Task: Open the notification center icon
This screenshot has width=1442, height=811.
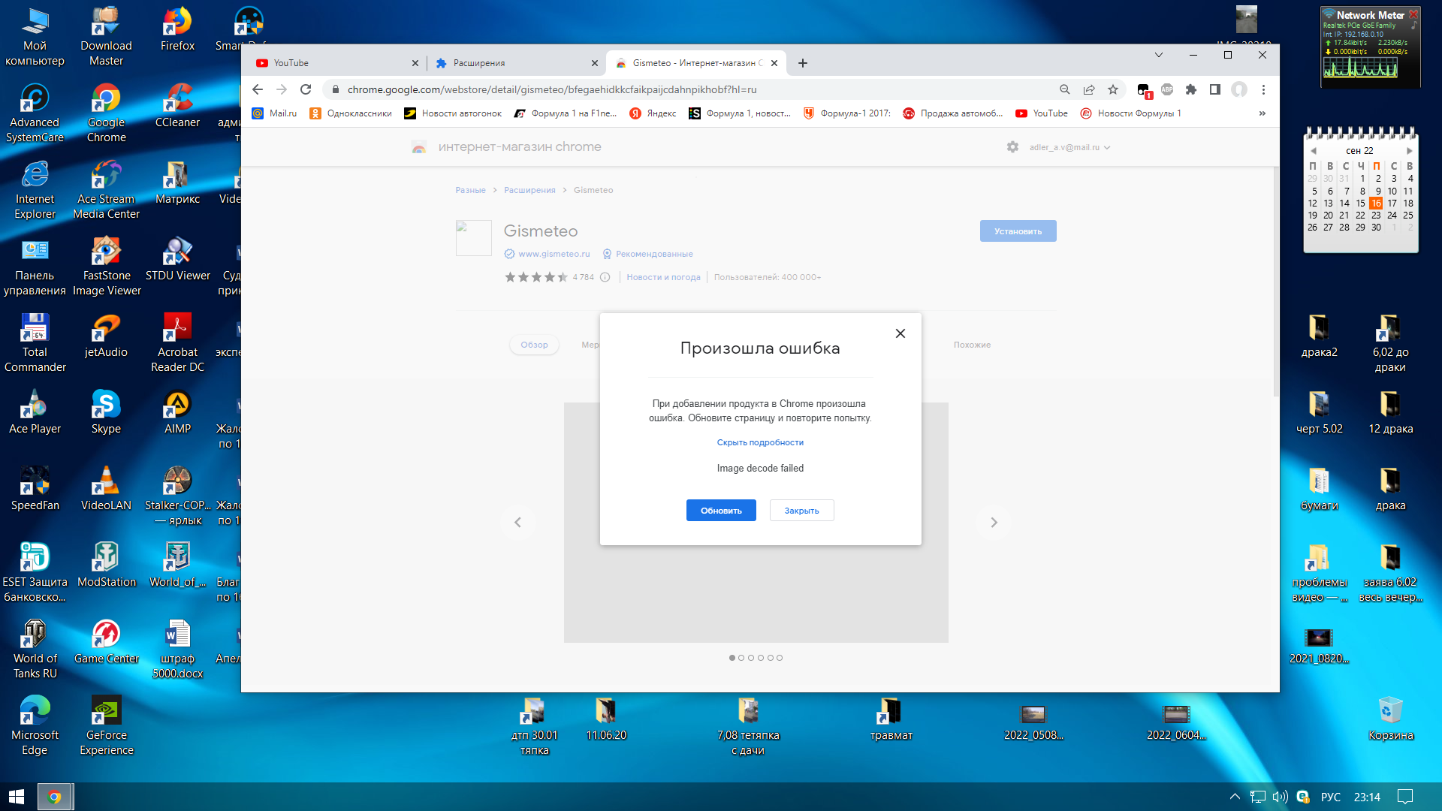Action: pos(1405,797)
